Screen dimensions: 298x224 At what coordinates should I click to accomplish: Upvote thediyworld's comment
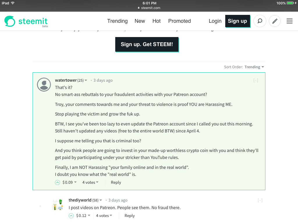coord(71,216)
